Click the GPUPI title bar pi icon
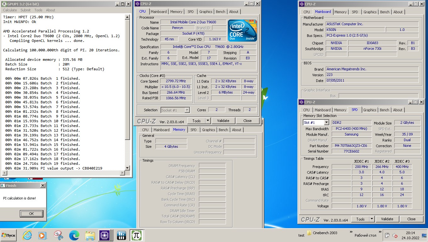Screen dimensions: 428x242 pyautogui.click(x=4, y=4)
